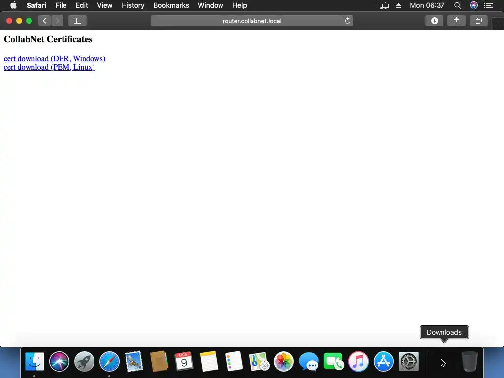The height and width of the screenshot is (378, 504).
Task: Go forward with the Forward arrow button
Action: pyautogui.click(x=57, y=21)
